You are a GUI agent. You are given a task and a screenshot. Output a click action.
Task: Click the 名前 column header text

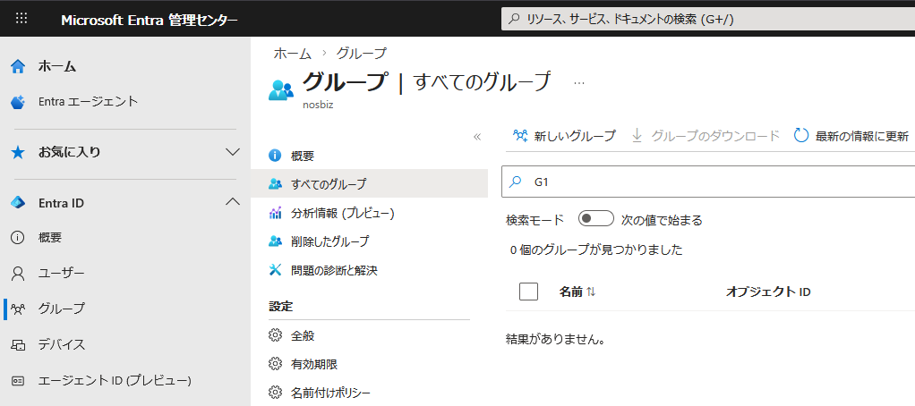[570, 292]
